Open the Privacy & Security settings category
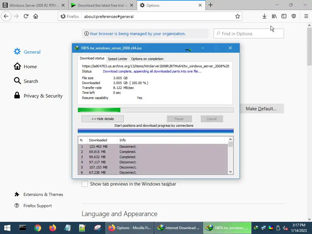Image resolution: width=312 pixels, height=234 pixels. (38, 96)
